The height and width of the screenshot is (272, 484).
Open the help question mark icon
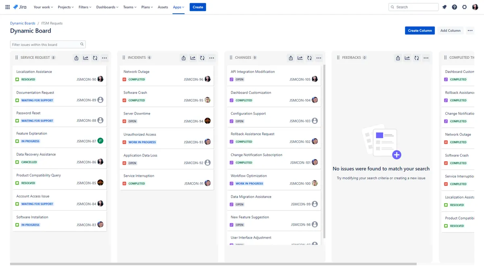pyautogui.click(x=455, y=7)
